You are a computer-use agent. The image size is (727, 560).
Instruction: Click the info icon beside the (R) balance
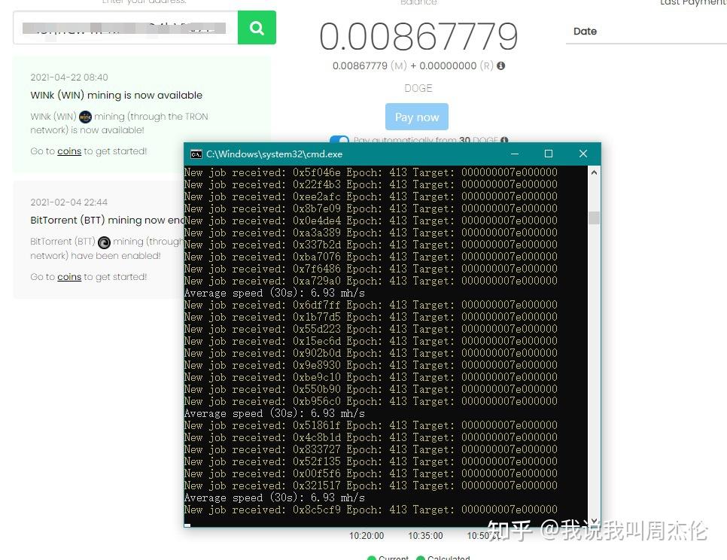[501, 65]
